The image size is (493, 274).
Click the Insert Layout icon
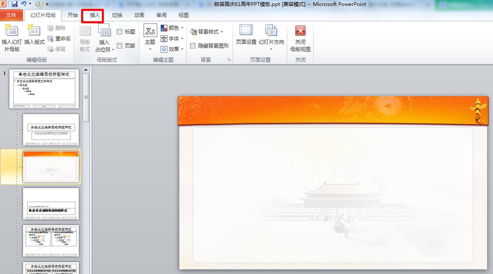point(34,31)
